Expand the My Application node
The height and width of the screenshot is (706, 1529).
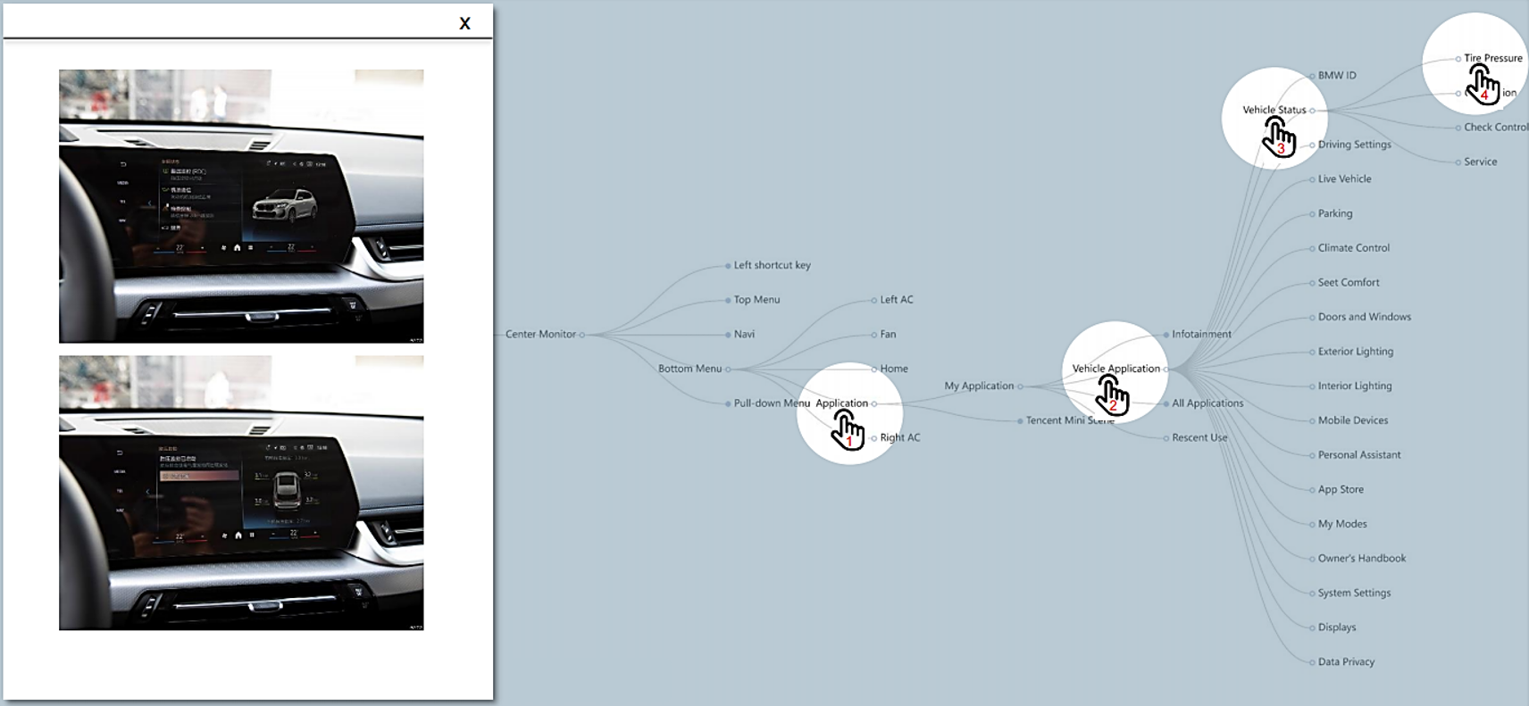(979, 386)
